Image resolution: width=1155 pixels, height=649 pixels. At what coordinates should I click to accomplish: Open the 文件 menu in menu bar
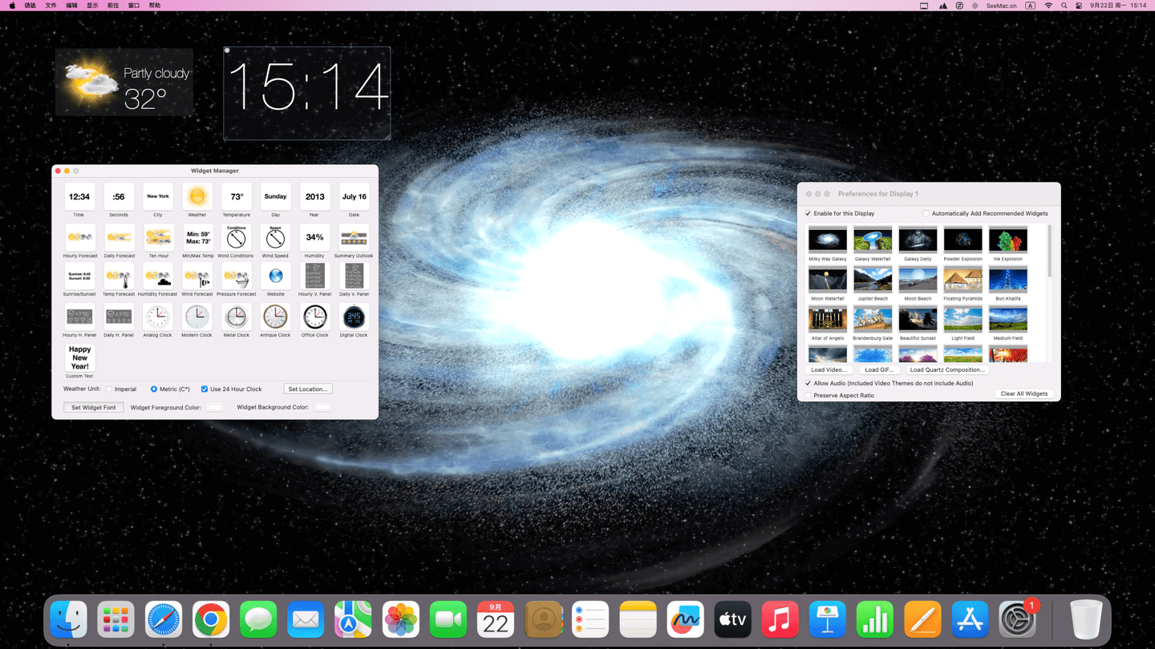(x=51, y=6)
